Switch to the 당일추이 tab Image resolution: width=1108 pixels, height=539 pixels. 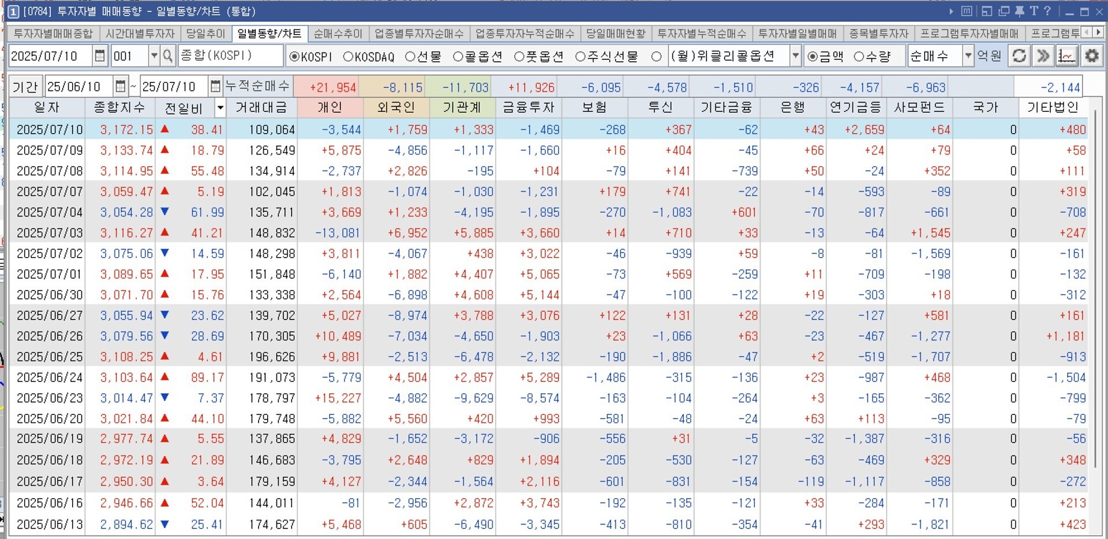[206, 33]
